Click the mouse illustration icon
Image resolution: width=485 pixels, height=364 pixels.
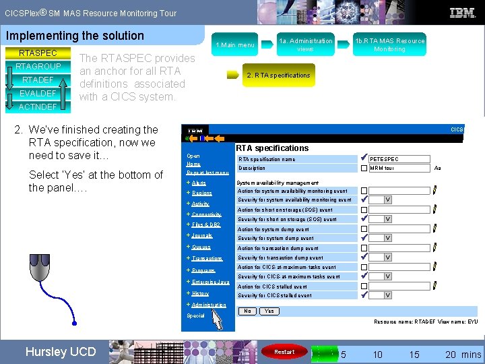40,268
